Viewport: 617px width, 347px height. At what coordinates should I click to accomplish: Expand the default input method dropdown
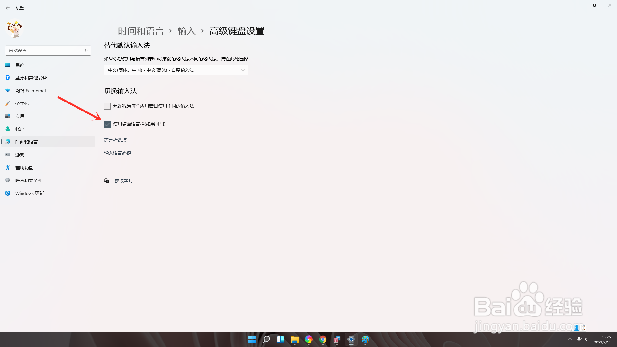(176, 70)
